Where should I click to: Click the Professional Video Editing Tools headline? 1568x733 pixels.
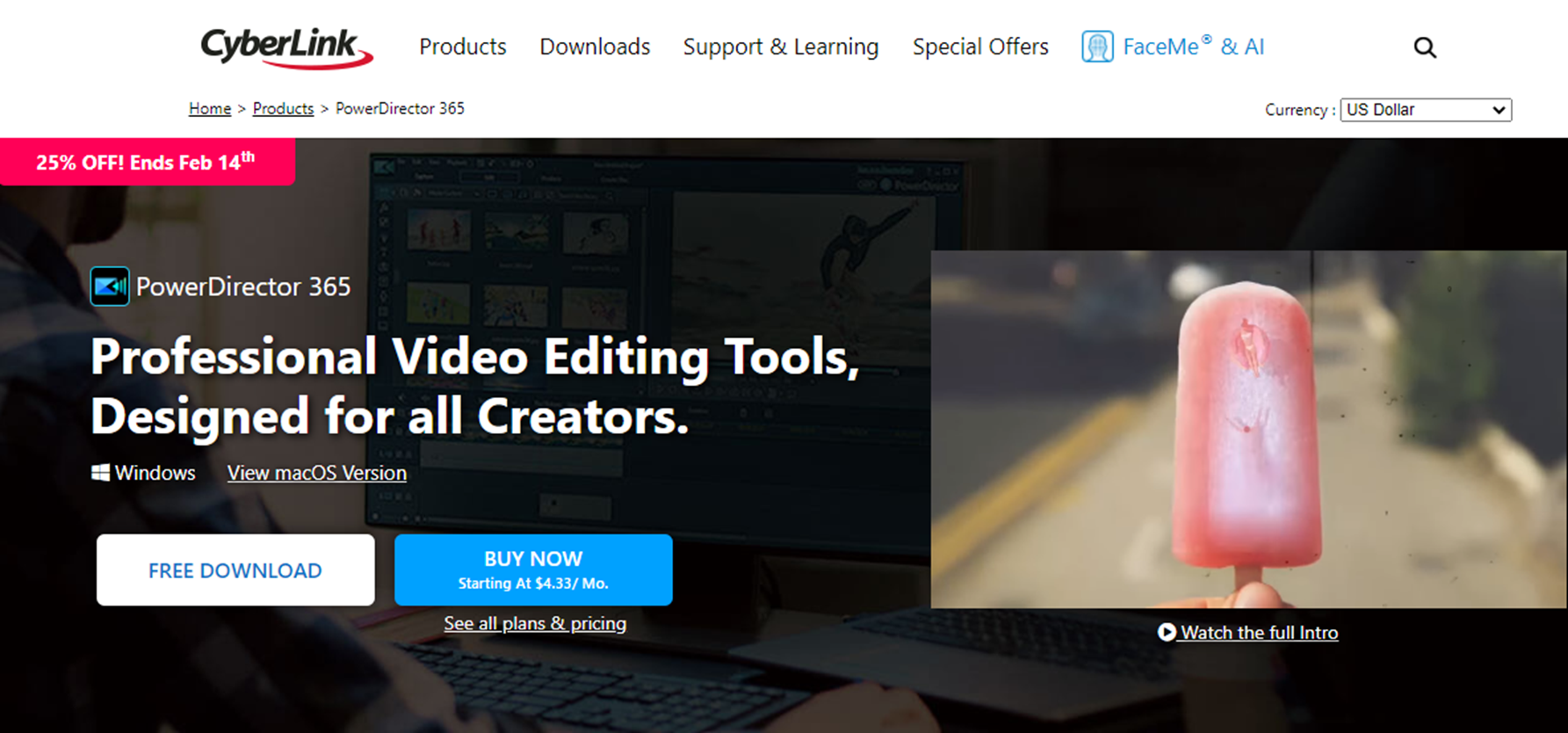tap(475, 386)
